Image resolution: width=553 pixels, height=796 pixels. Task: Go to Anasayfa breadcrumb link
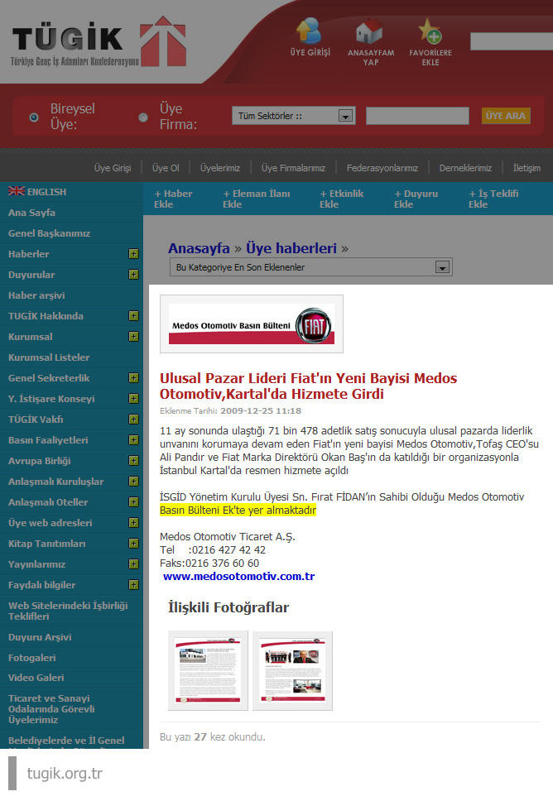point(199,248)
